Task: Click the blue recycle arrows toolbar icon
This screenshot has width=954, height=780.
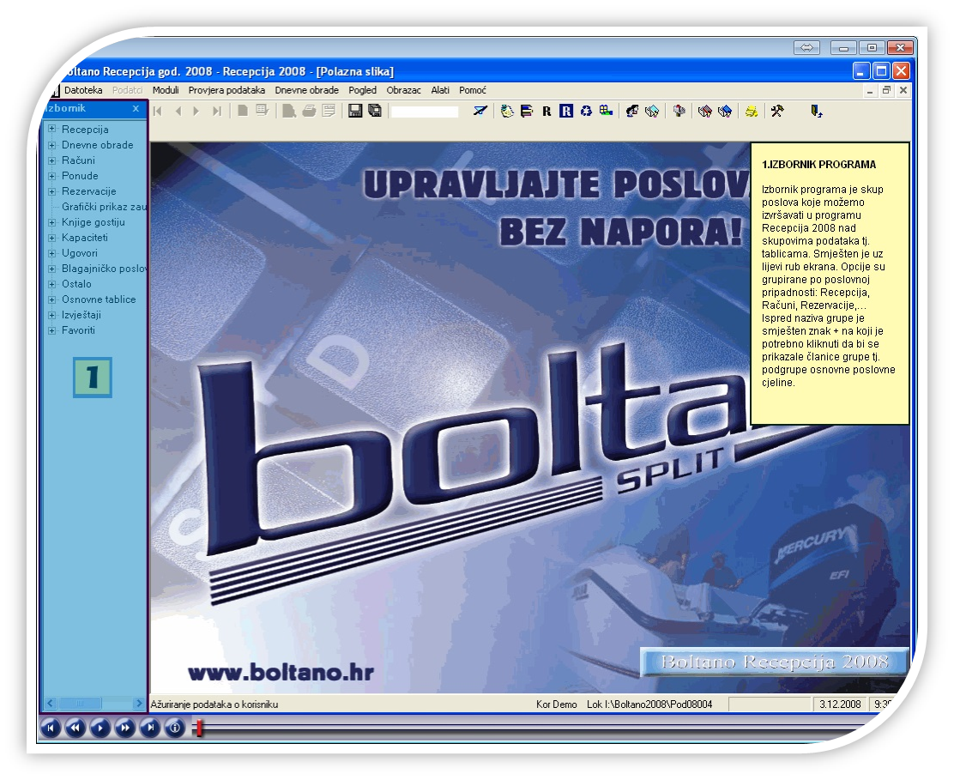Action: pyautogui.click(x=586, y=111)
